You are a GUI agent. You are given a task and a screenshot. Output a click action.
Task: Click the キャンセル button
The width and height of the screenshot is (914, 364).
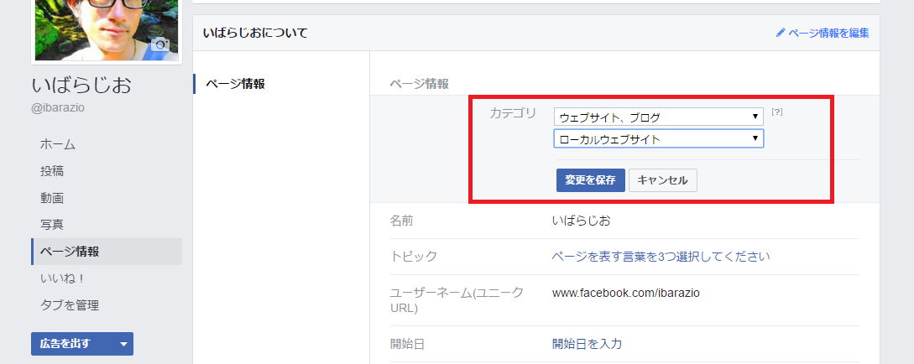(663, 180)
